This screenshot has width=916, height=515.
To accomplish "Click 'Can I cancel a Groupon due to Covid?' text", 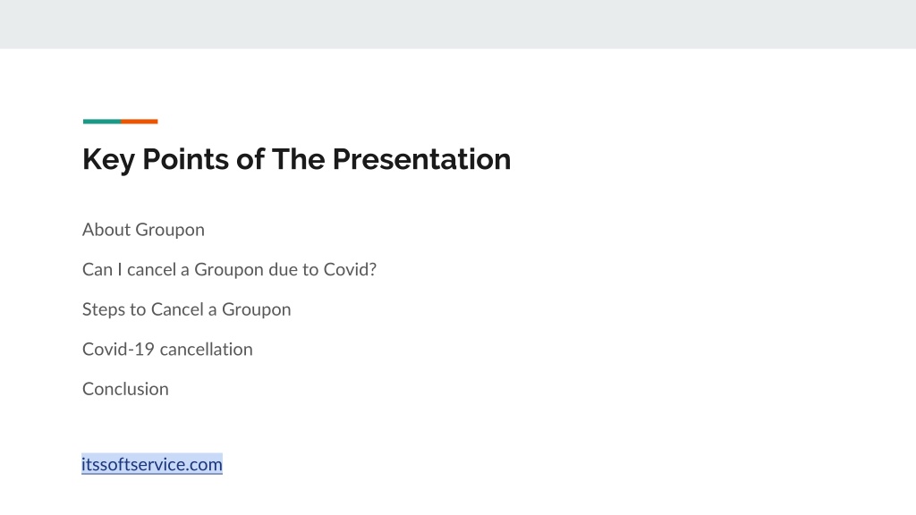I will [x=229, y=270].
